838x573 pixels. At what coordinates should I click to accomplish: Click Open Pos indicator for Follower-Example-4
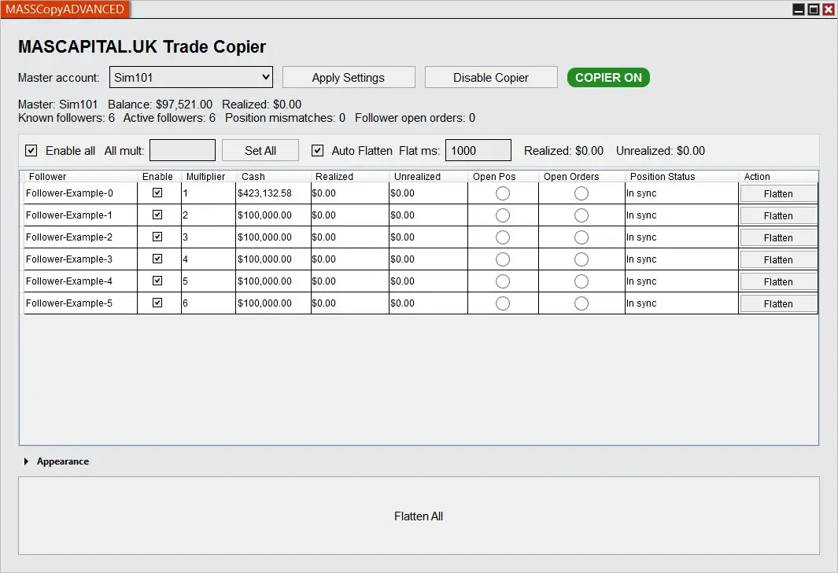click(502, 281)
